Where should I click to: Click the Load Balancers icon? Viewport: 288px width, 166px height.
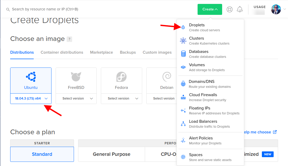click(x=183, y=124)
